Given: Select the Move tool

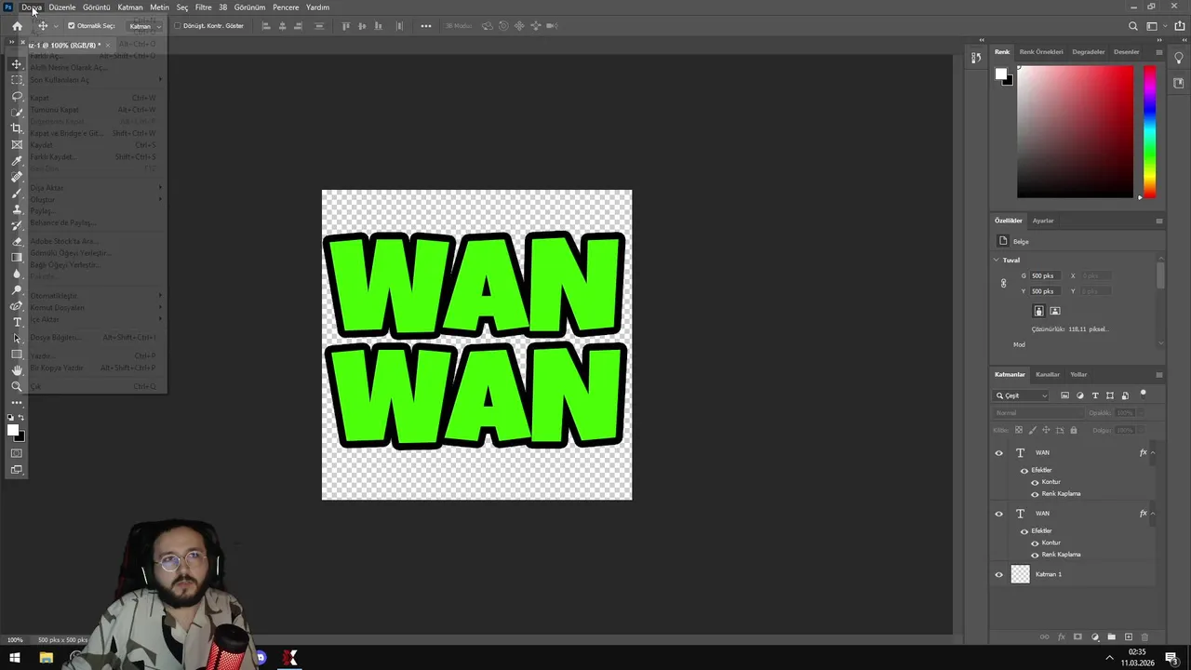Looking at the screenshot, I should pos(17,64).
